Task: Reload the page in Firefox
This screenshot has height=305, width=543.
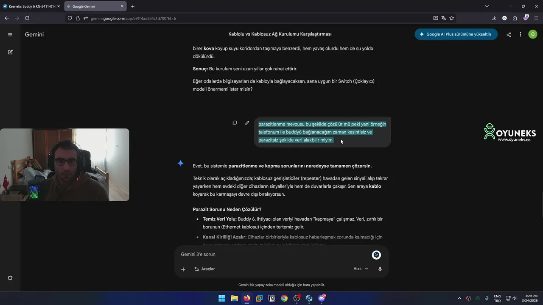Action: 27,18
